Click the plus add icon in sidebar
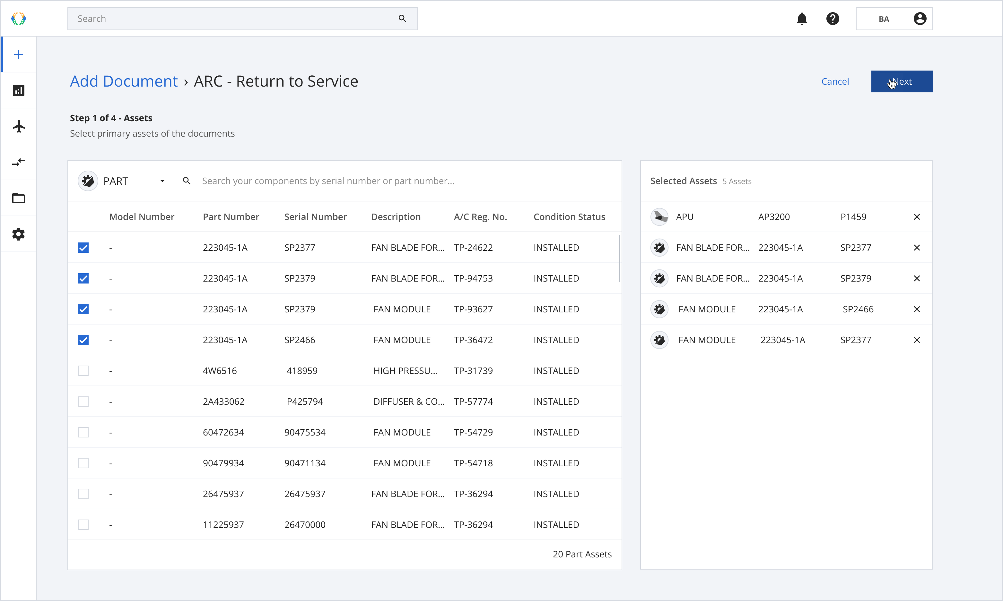1003x601 pixels. click(x=19, y=55)
